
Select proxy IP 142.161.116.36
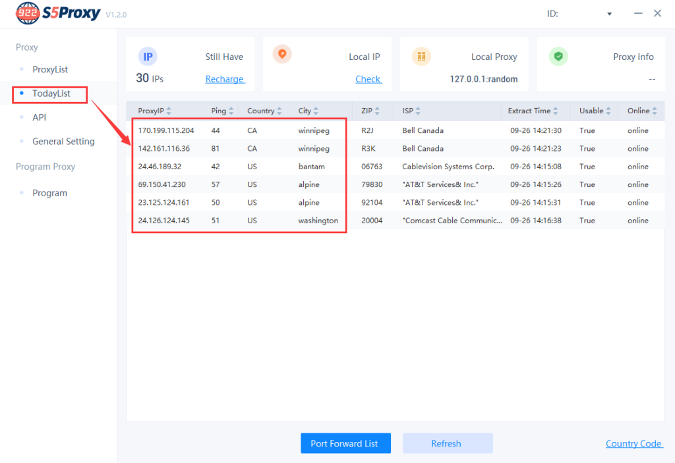pyautogui.click(x=163, y=148)
